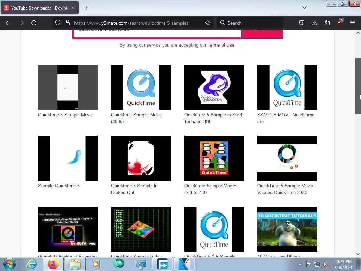Click 'Sample Quicktime 5' title link
This screenshot has width=361, height=271.
pyautogui.click(x=59, y=186)
